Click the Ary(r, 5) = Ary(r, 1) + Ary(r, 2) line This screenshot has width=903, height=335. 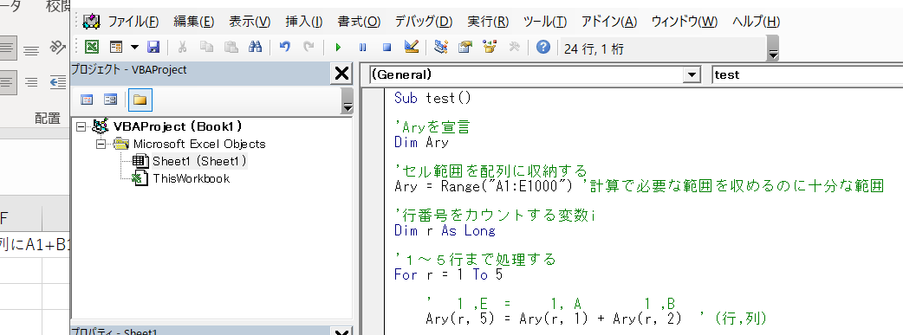click(x=554, y=319)
